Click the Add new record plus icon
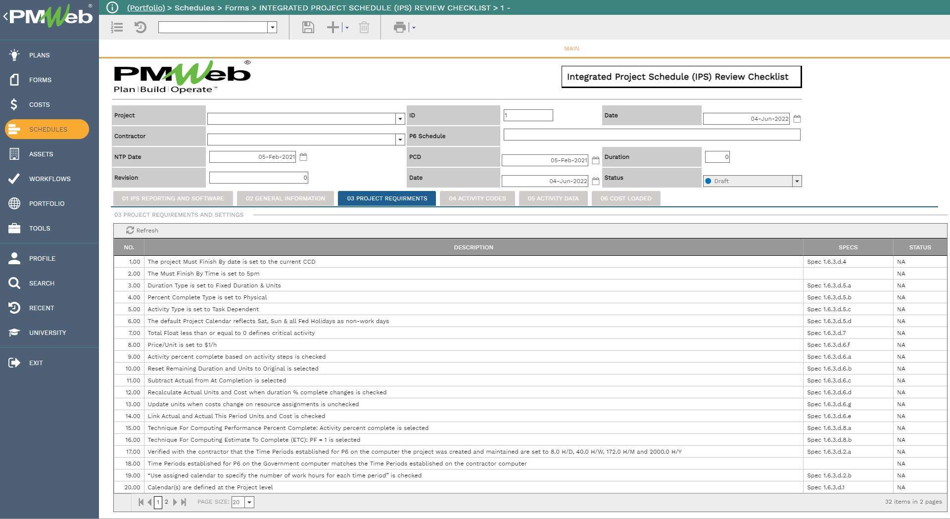The image size is (950, 519). [x=332, y=27]
